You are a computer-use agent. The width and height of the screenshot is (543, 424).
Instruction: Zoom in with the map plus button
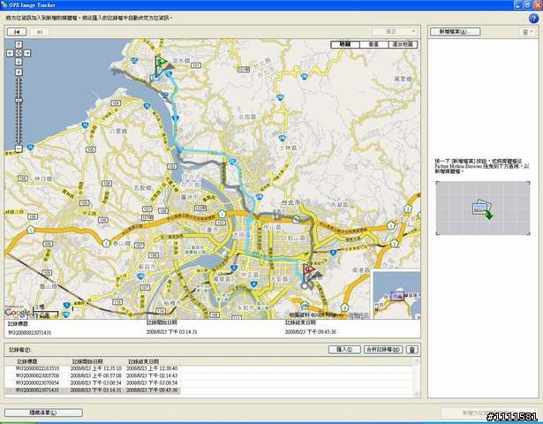[x=19, y=72]
